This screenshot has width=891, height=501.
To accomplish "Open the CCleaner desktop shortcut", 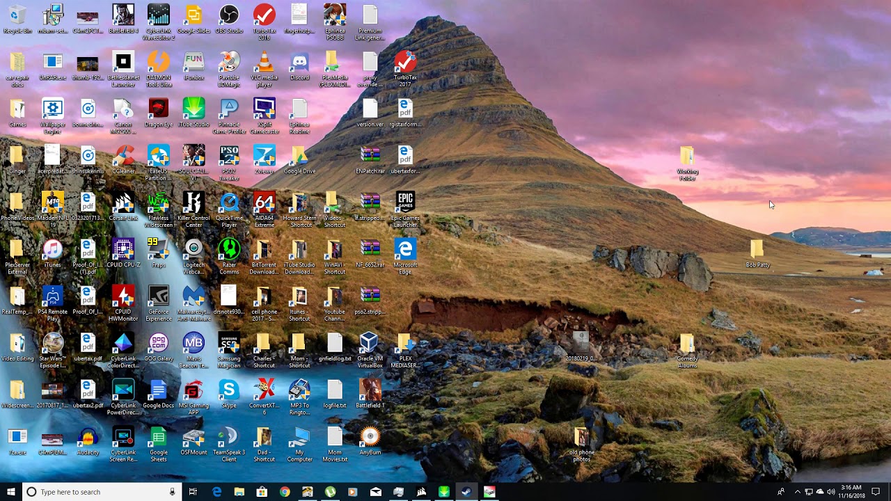I will click(x=123, y=160).
